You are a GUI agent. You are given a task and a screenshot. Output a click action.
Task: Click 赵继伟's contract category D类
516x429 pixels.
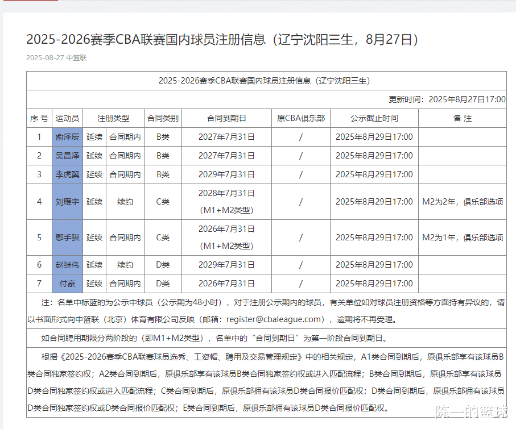[163, 265]
